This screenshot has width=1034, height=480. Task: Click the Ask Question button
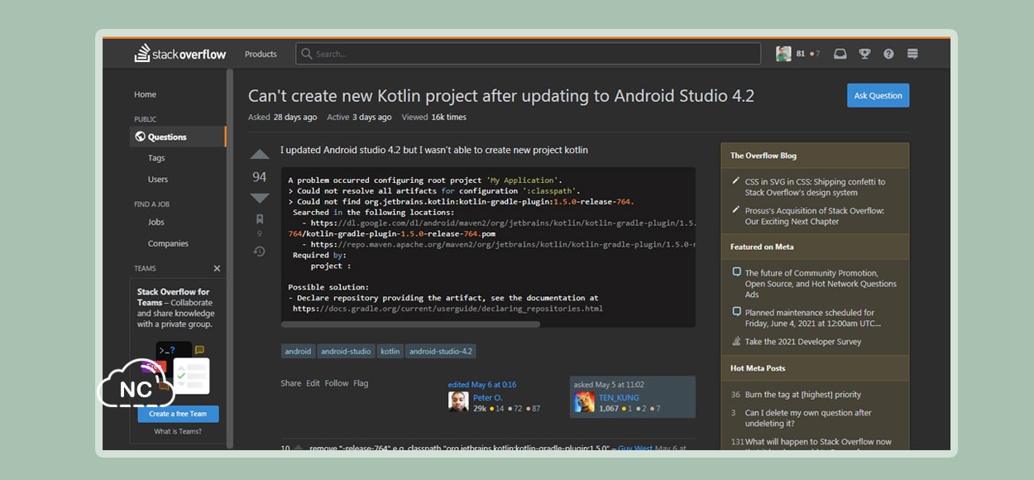click(x=878, y=95)
